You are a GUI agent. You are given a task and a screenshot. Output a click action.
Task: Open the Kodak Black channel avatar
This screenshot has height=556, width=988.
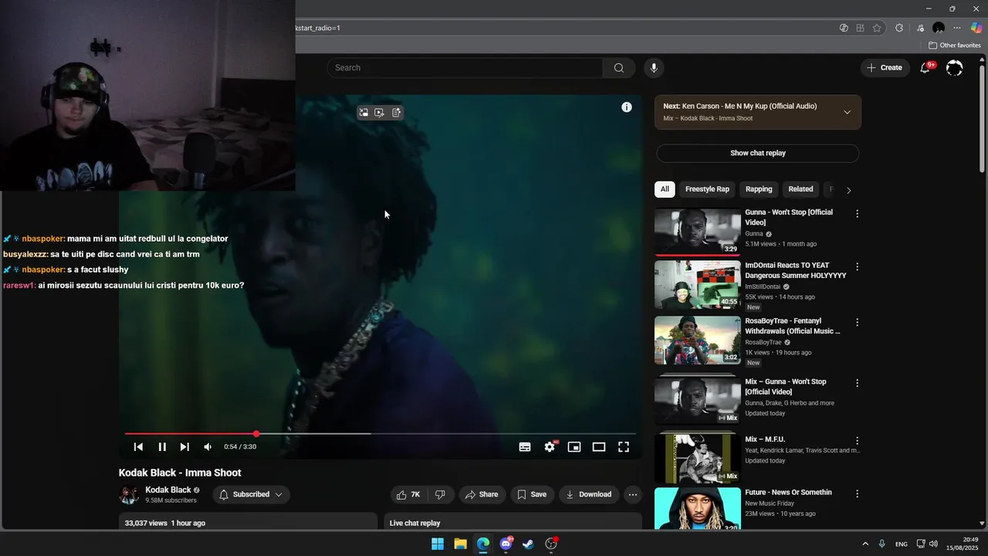[x=129, y=494]
